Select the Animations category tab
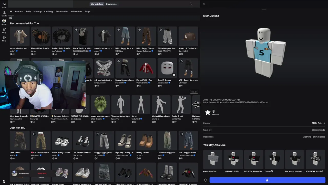Image resolution: width=328 pixels, height=185 pixels. click(x=76, y=12)
